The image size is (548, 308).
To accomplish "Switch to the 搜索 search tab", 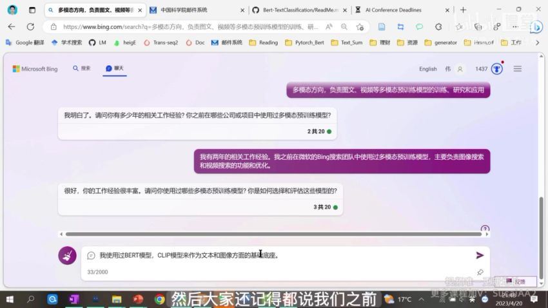I will point(82,68).
